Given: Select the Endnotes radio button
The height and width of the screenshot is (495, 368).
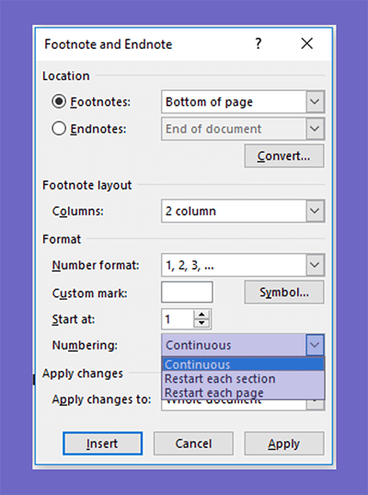Looking at the screenshot, I should pyautogui.click(x=59, y=129).
